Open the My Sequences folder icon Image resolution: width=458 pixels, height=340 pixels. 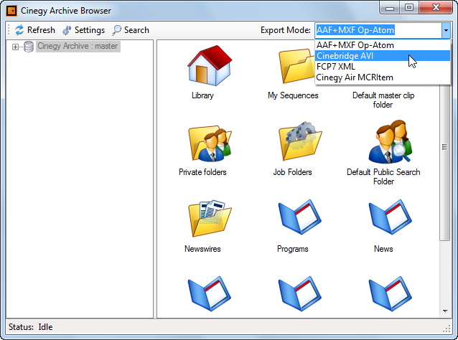coord(296,66)
